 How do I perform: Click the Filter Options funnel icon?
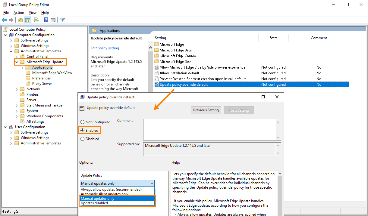pos(62,20)
